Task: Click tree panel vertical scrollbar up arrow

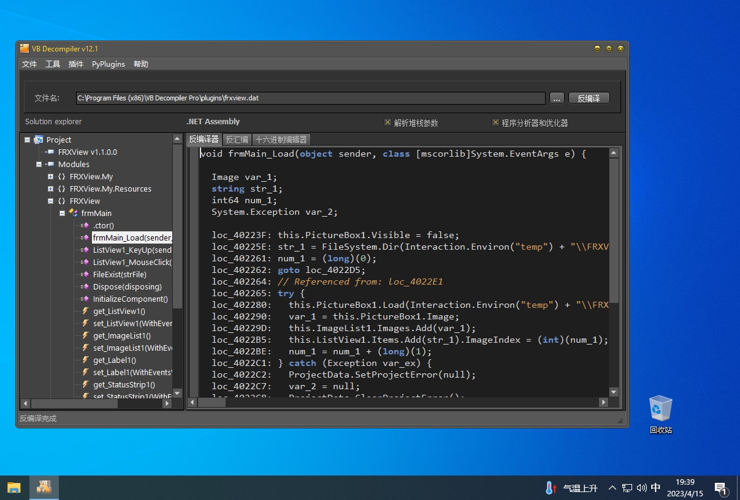Action: (178, 140)
